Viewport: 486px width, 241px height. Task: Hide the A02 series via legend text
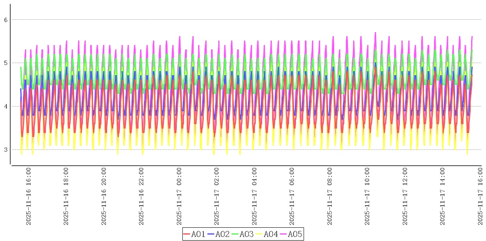(x=222, y=234)
